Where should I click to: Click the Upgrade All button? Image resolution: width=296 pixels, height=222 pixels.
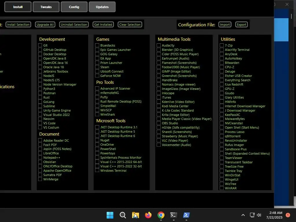(45, 25)
